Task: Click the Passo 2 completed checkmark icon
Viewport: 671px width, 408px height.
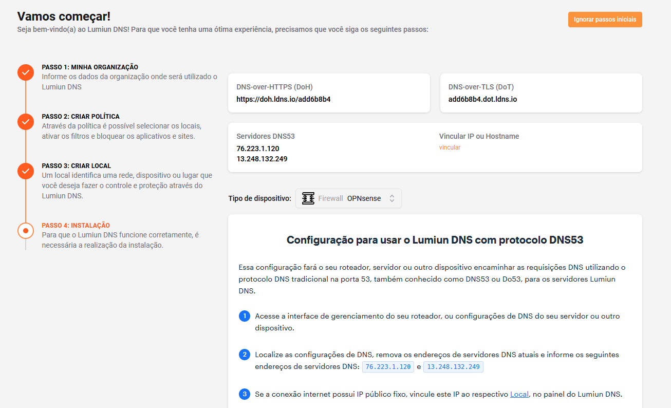Action: click(x=26, y=122)
